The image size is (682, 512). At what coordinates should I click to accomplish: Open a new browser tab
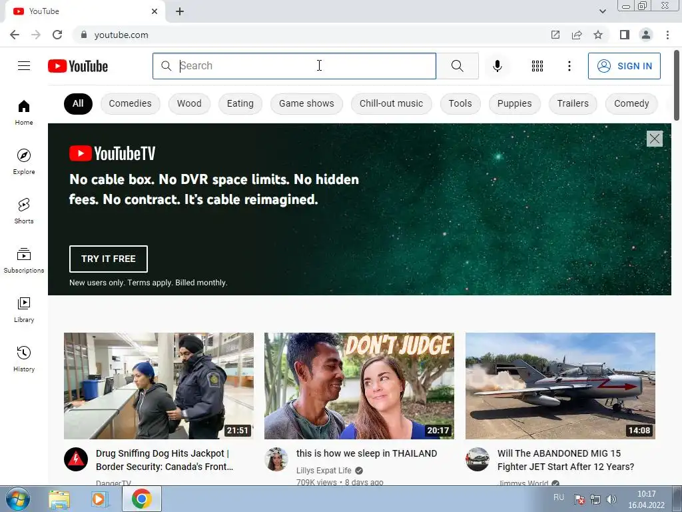tap(180, 11)
